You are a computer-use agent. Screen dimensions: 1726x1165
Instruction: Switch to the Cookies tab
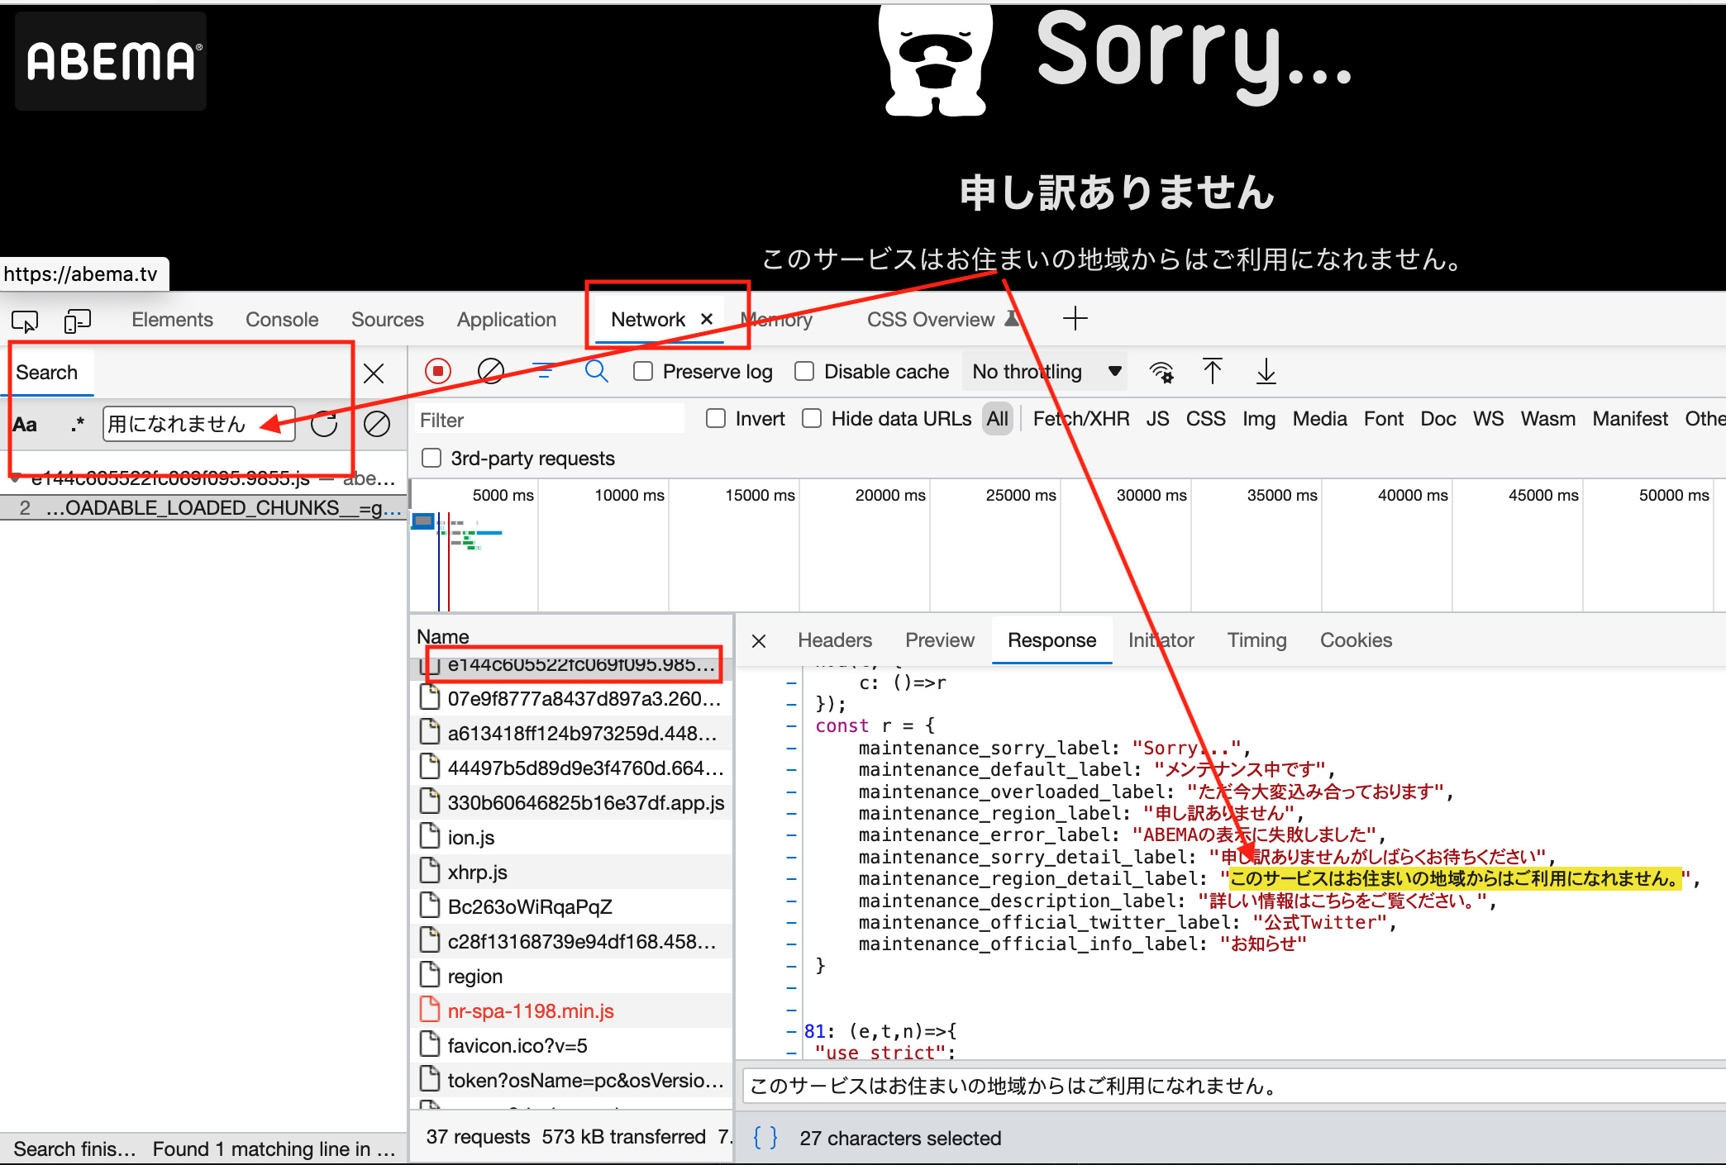pos(1356,640)
